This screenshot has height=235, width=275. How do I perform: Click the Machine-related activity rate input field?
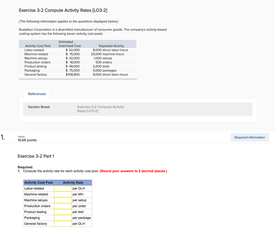tap(63, 194)
